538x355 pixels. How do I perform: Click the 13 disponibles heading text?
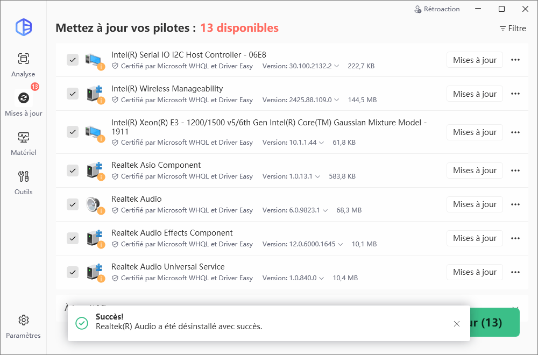coord(239,28)
